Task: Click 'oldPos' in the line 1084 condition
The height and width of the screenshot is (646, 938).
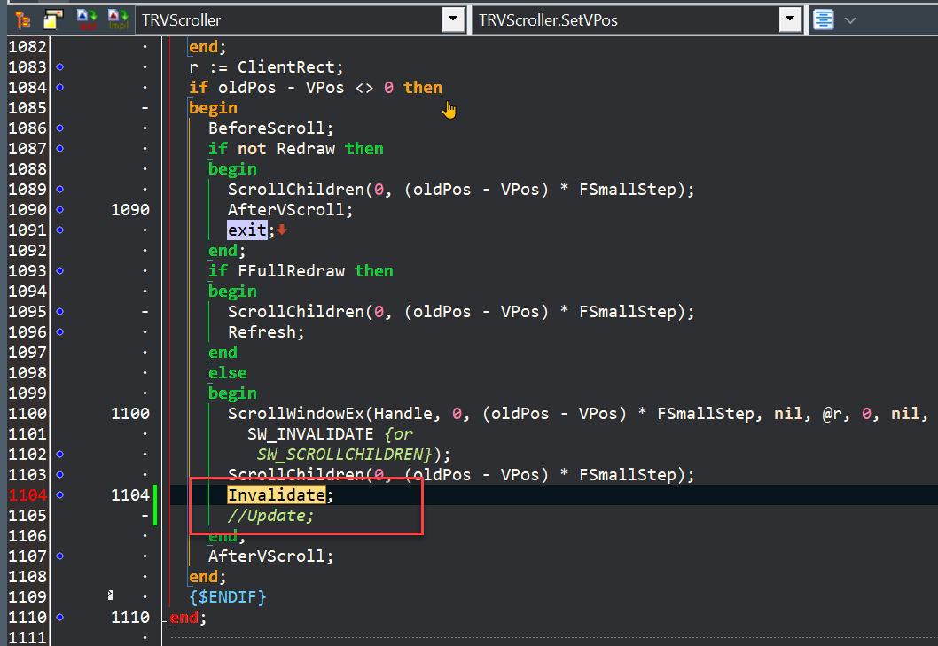Action: 247,88
